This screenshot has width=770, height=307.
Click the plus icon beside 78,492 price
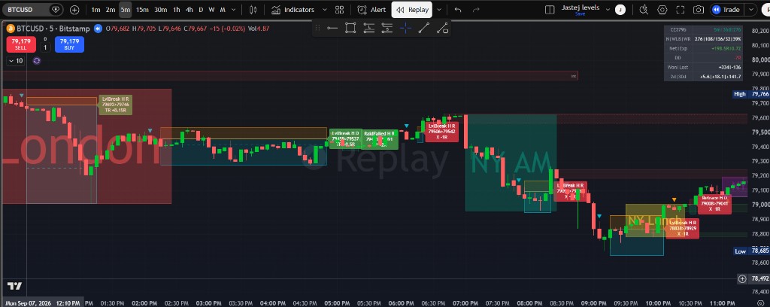(x=742, y=278)
